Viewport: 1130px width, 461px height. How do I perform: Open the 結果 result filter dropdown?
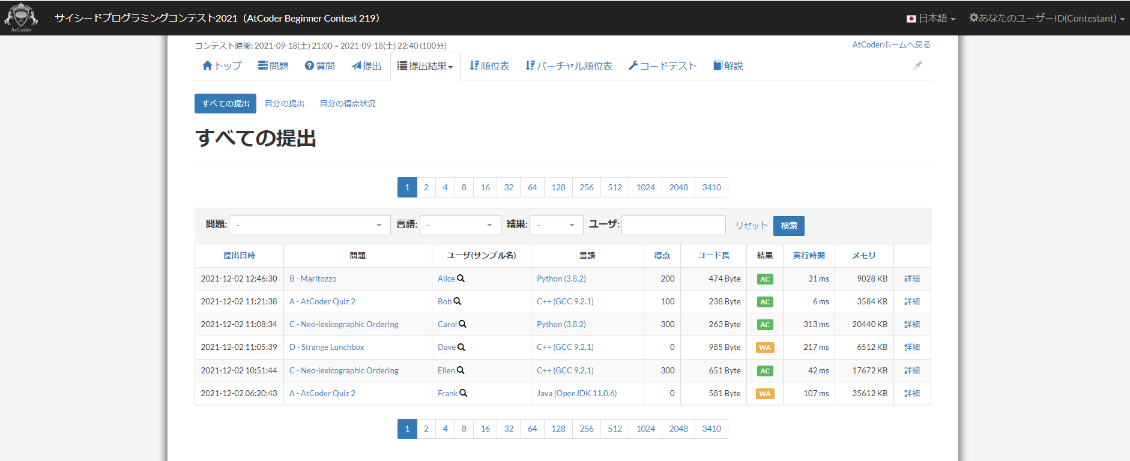pyautogui.click(x=556, y=225)
